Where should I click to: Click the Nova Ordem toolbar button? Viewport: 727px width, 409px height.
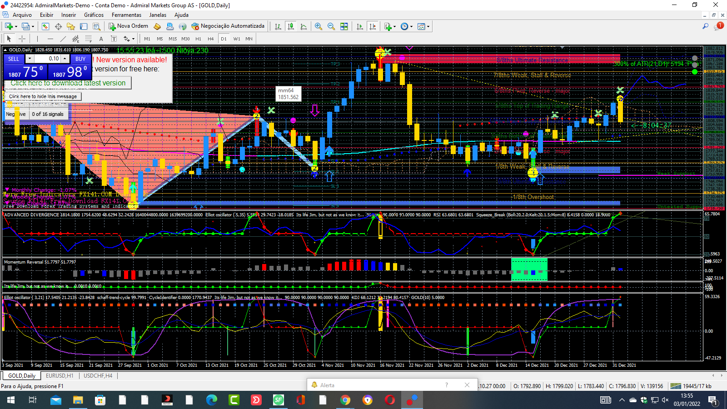pos(128,26)
